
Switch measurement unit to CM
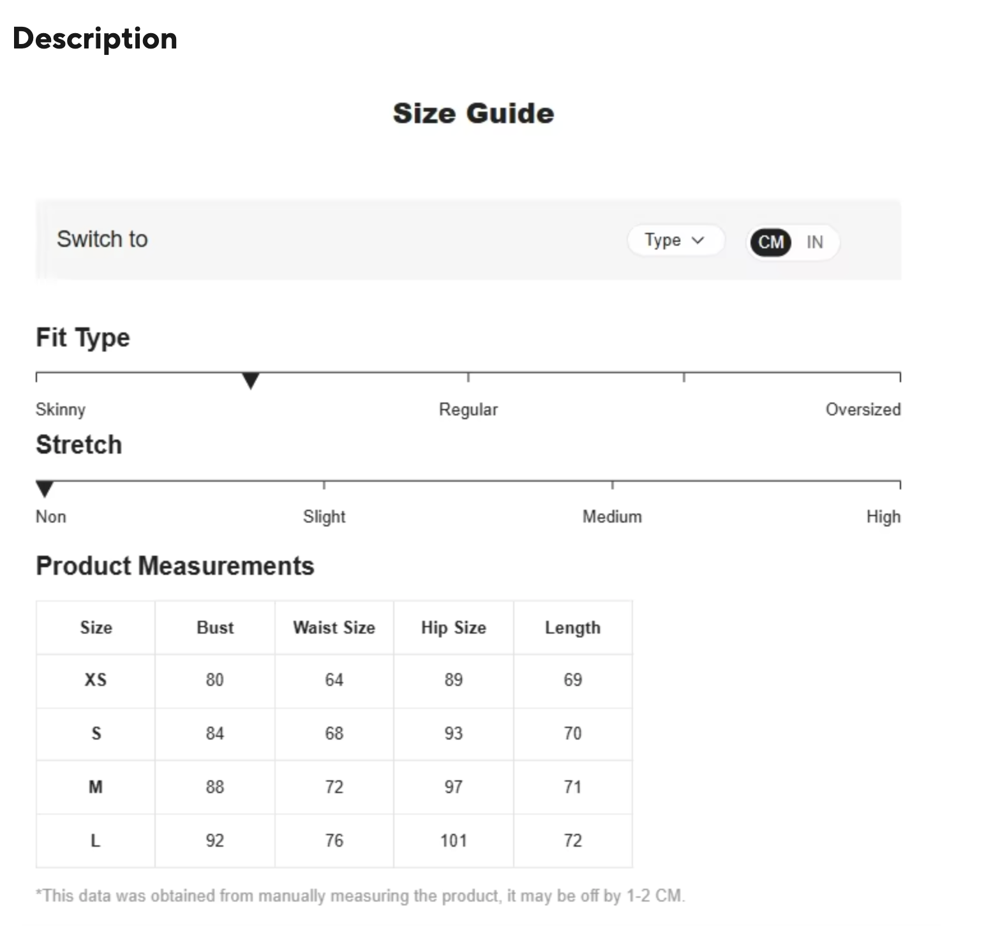(x=770, y=242)
